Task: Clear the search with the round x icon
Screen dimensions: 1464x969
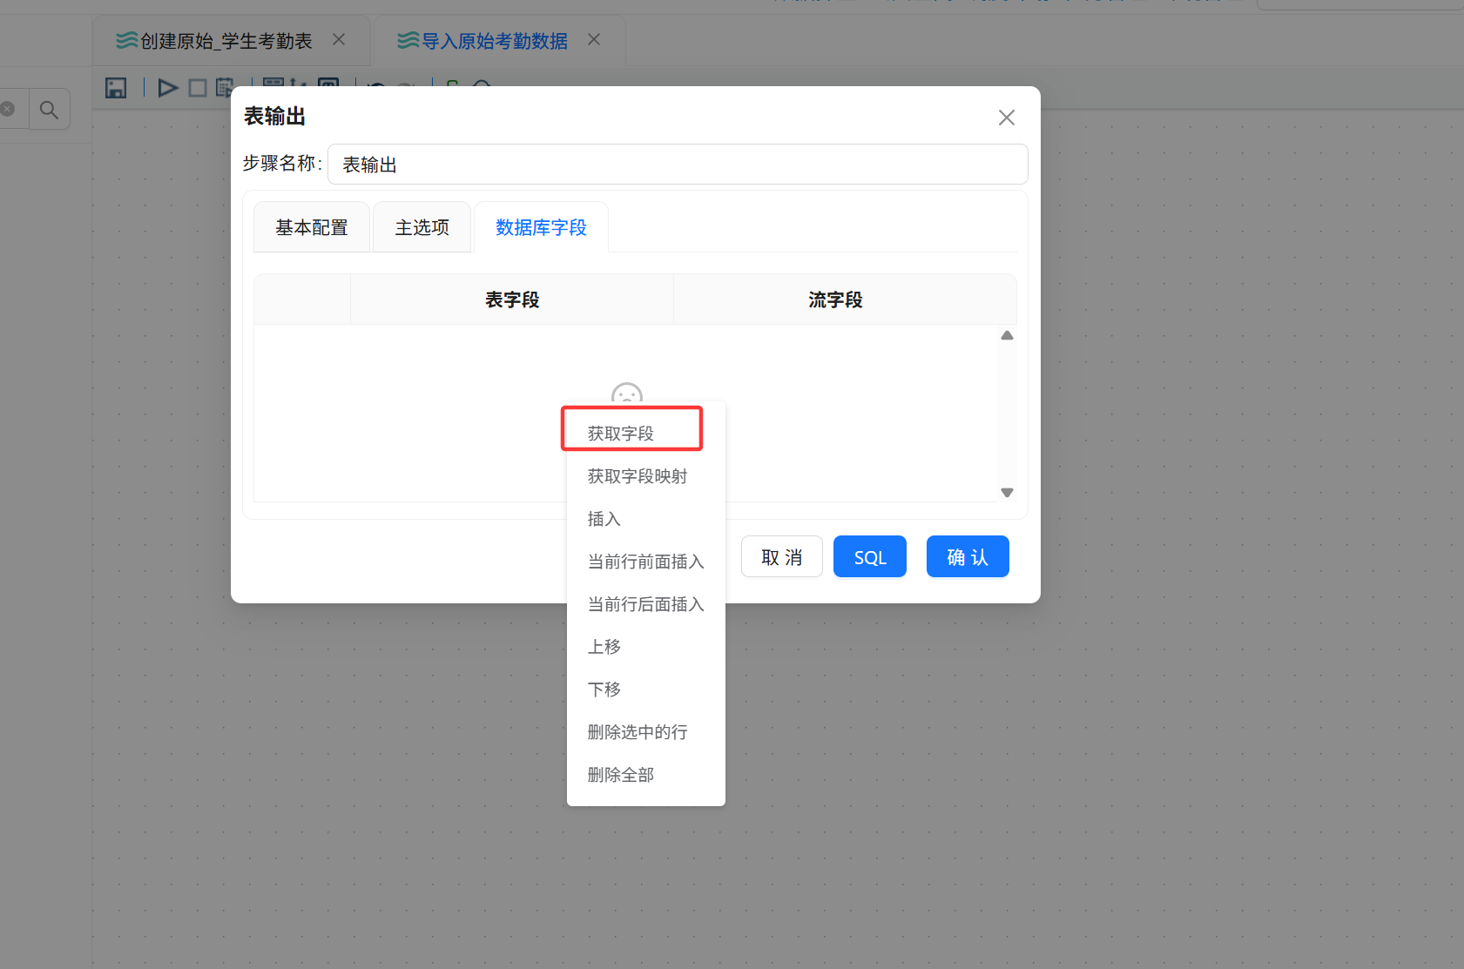Action: click(8, 109)
